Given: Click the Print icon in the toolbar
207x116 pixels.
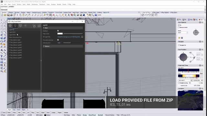Looking at the screenshot, I should tap(11, 15).
